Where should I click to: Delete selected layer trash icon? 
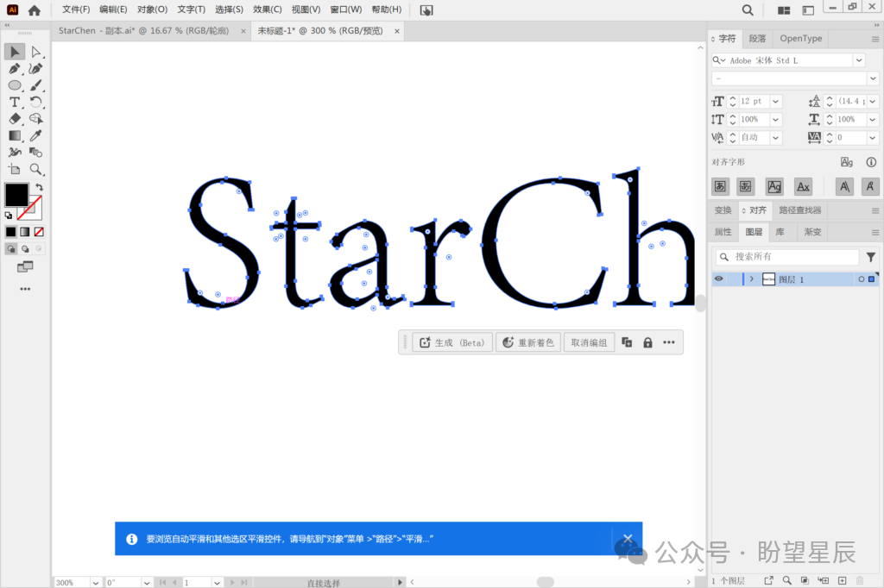point(860,581)
